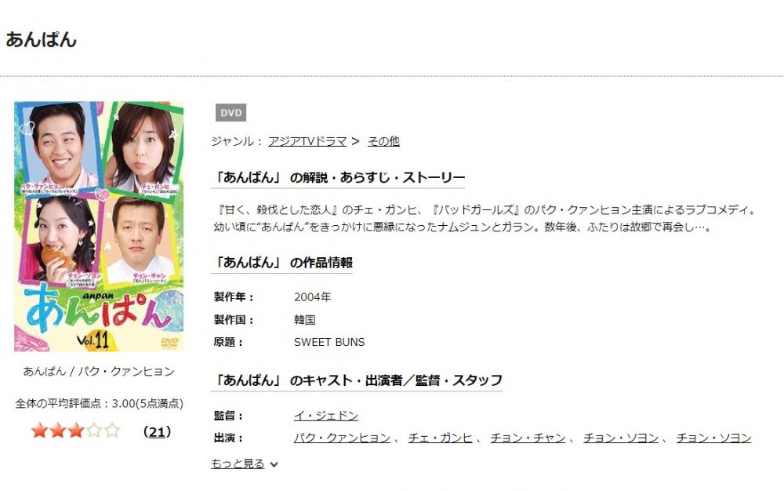Open the first パク・クァンヒョン cast link
784x491 pixels.
pos(342,438)
